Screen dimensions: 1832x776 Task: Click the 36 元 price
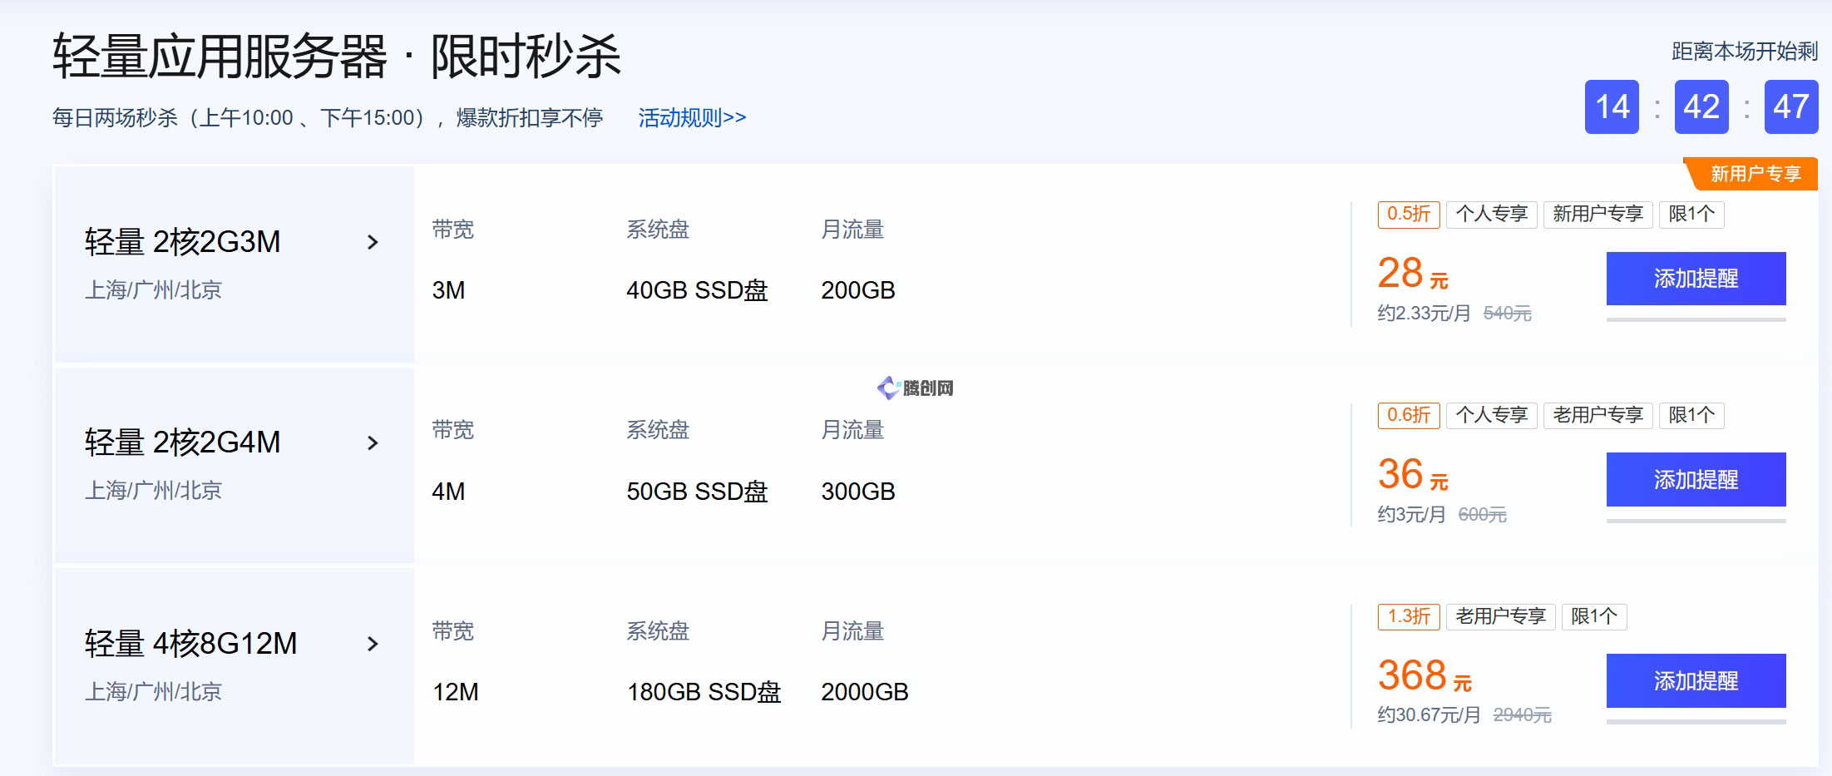[1413, 475]
